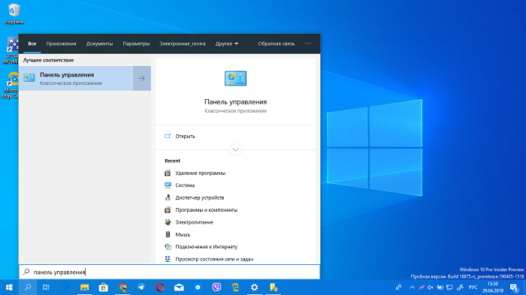Expand arrow next to Панель управления result

click(141, 79)
